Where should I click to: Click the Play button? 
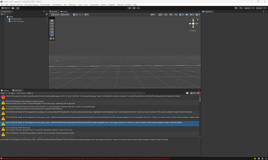[x=130, y=8]
